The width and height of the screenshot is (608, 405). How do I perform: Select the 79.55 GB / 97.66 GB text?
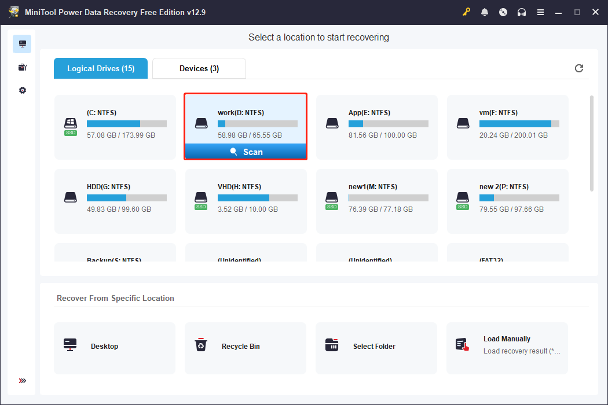click(x=511, y=209)
